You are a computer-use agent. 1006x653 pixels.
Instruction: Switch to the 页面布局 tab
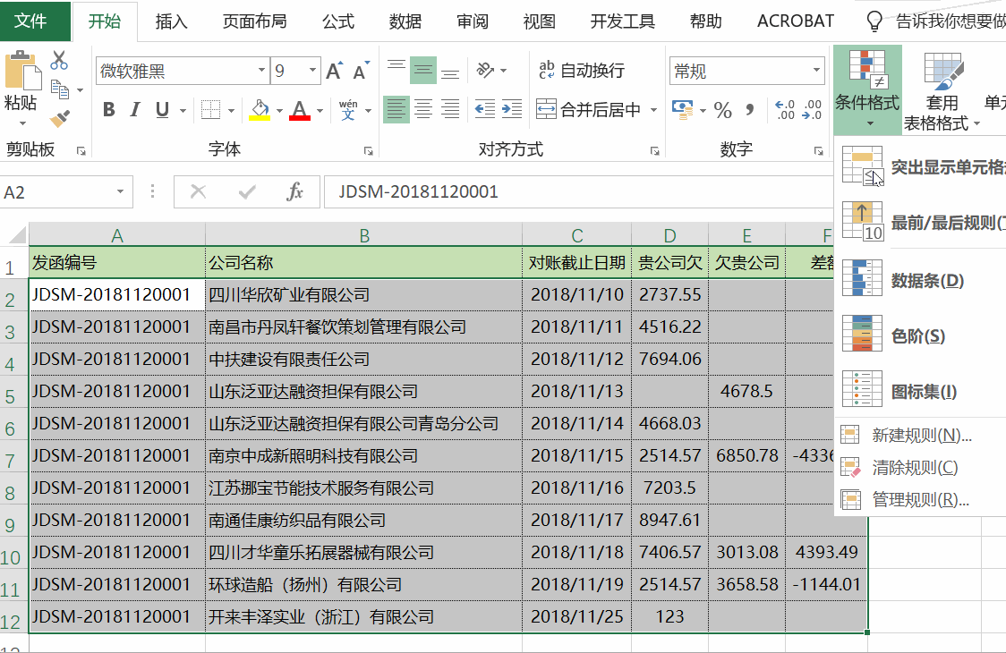pyautogui.click(x=255, y=21)
